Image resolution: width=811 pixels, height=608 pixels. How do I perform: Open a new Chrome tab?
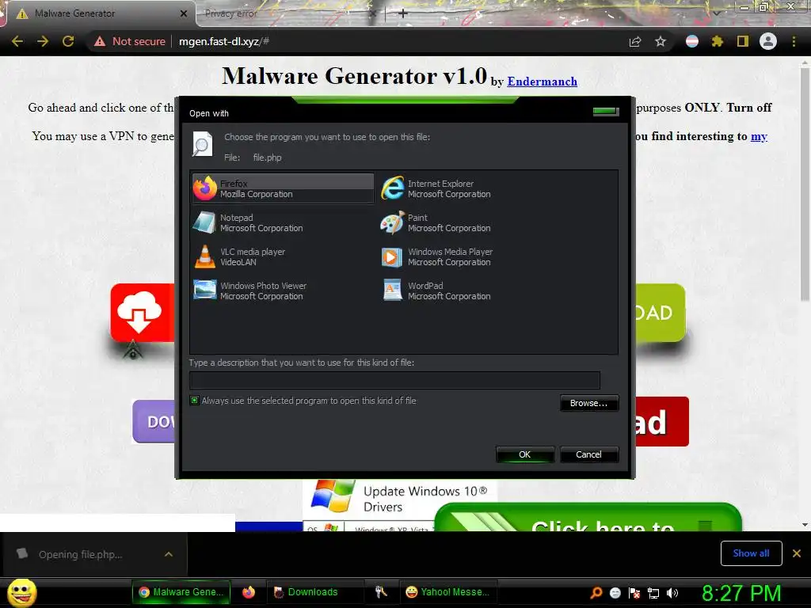pos(403,13)
